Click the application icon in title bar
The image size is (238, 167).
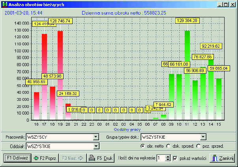coord(5,5)
